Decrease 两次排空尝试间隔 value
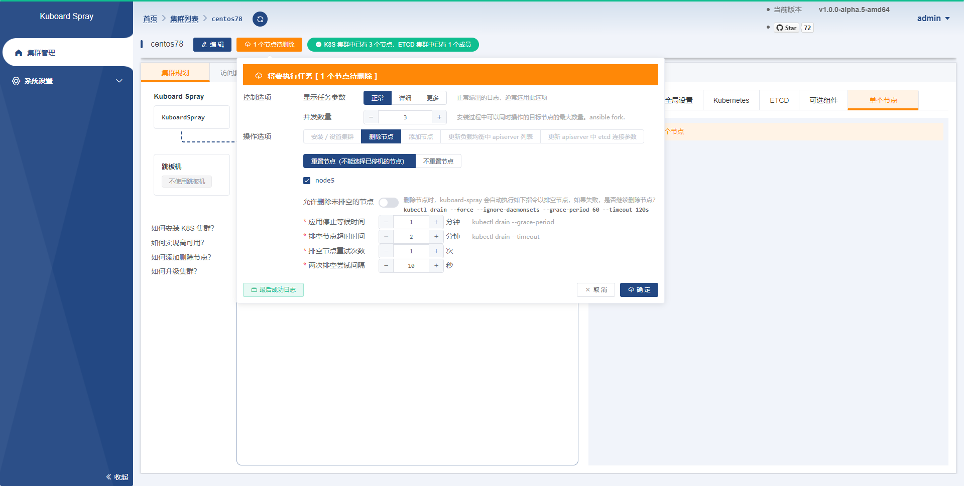 tap(386, 266)
